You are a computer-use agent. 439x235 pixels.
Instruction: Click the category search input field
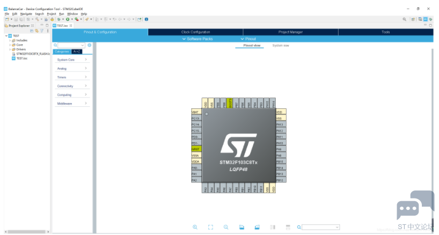(71, 45)
